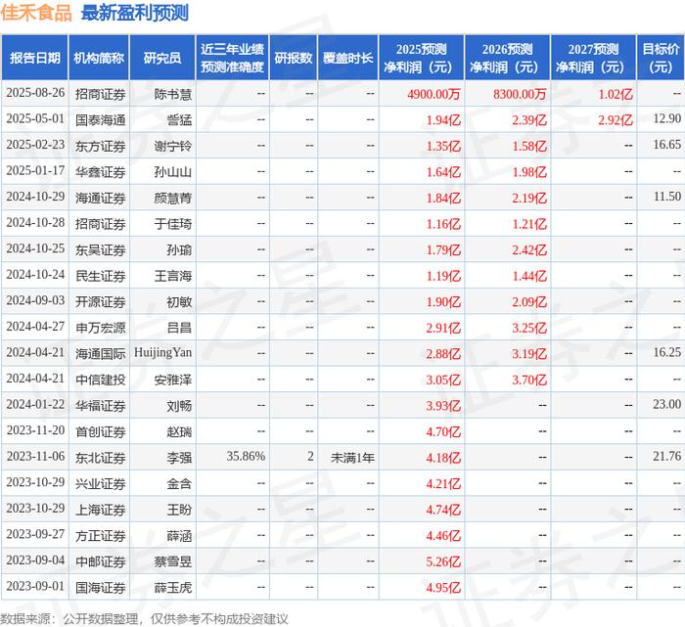
Task: Click the 1.02亿 forecast value
Action: (x=616, y=94)
